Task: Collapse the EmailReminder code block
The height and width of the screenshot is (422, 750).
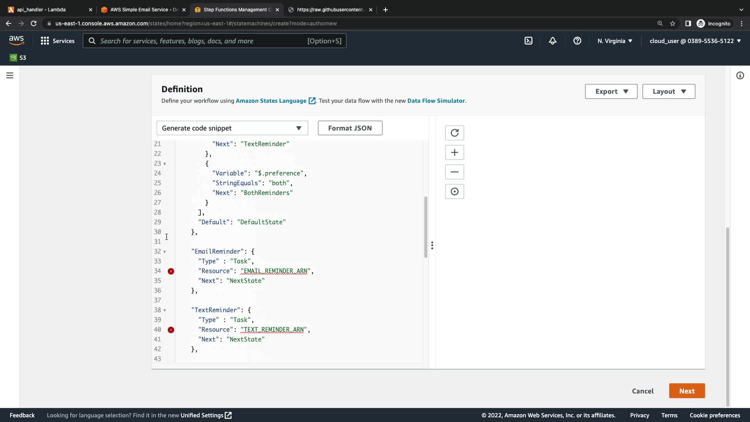Action: [164, 252]
